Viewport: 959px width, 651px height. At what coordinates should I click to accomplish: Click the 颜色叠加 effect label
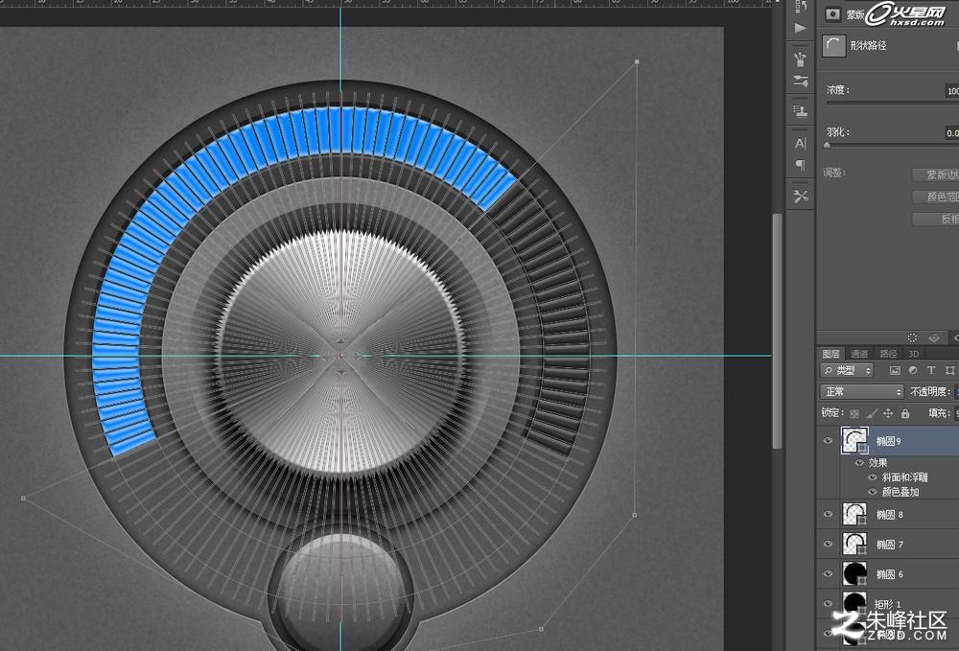tap(901, 492)
